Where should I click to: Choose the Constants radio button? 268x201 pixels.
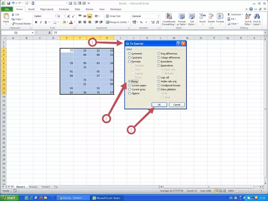[129, 57]
